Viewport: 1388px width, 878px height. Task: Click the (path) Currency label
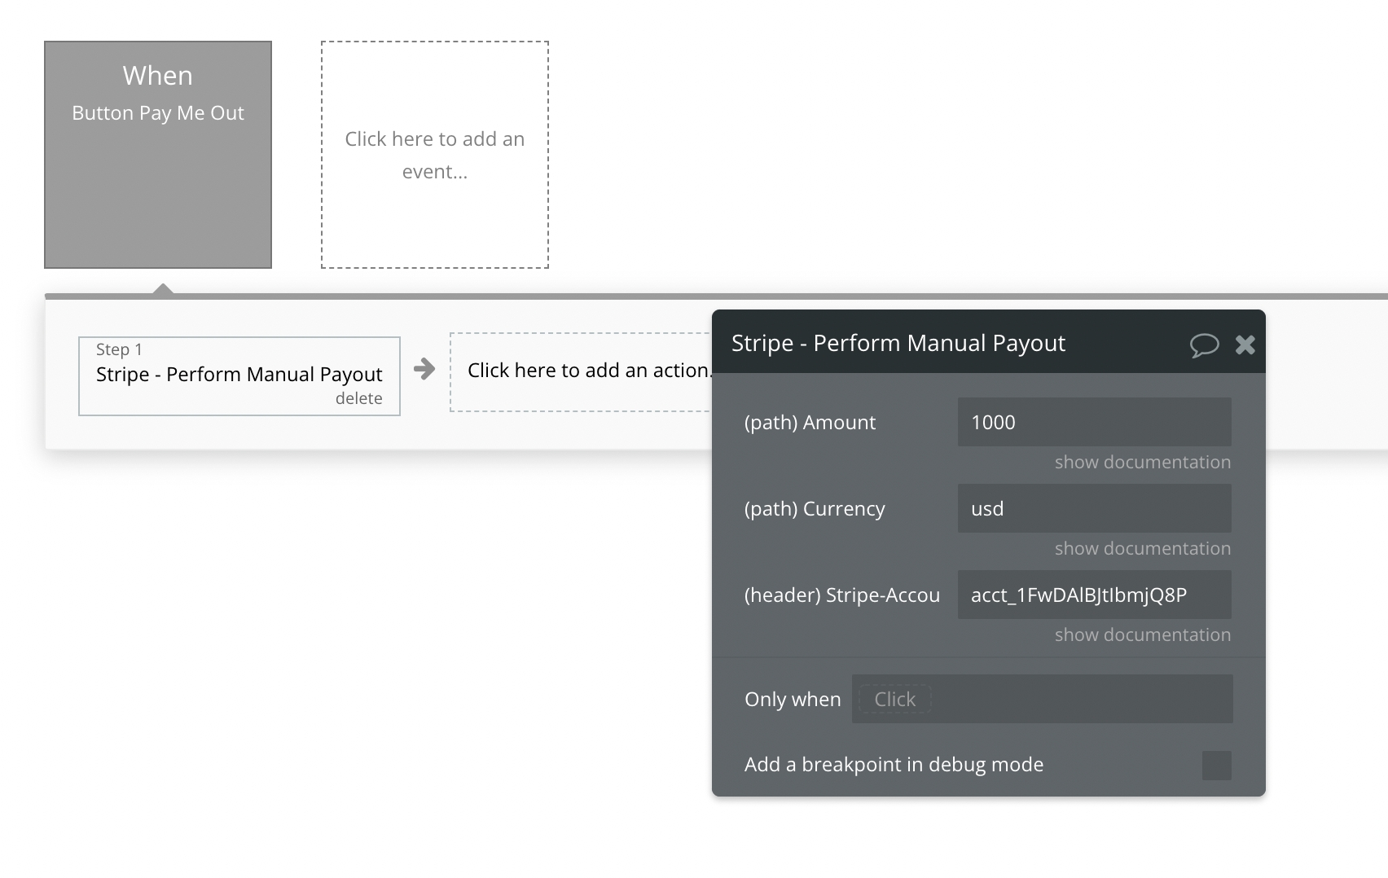point(814,508)
